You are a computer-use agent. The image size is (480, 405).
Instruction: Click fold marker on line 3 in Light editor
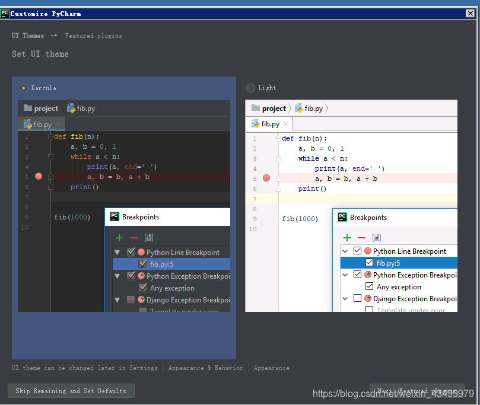coord(278,158)
